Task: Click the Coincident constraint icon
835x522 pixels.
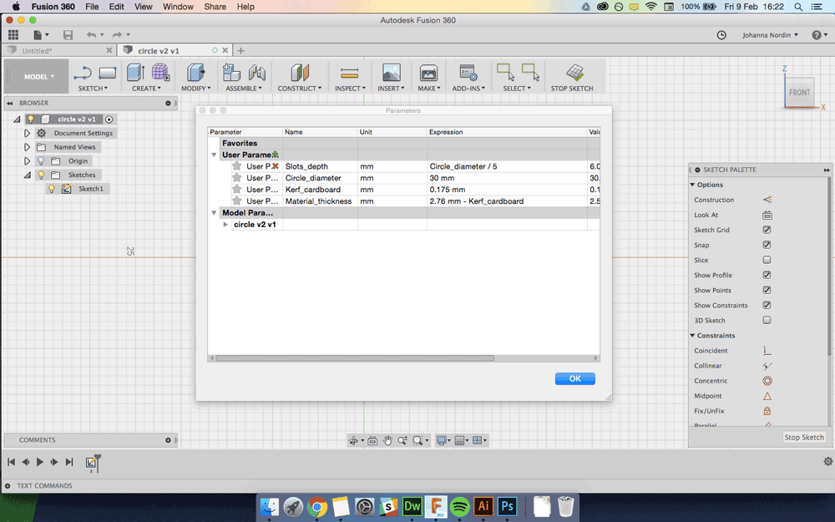Action: point(767,351)
